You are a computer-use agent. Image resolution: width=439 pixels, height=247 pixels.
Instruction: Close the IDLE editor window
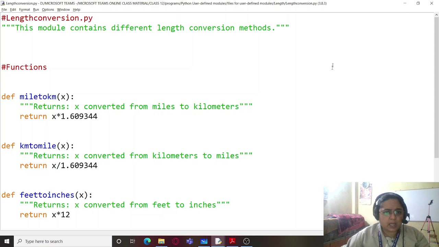pyautogui.click(x=431, y=3)
